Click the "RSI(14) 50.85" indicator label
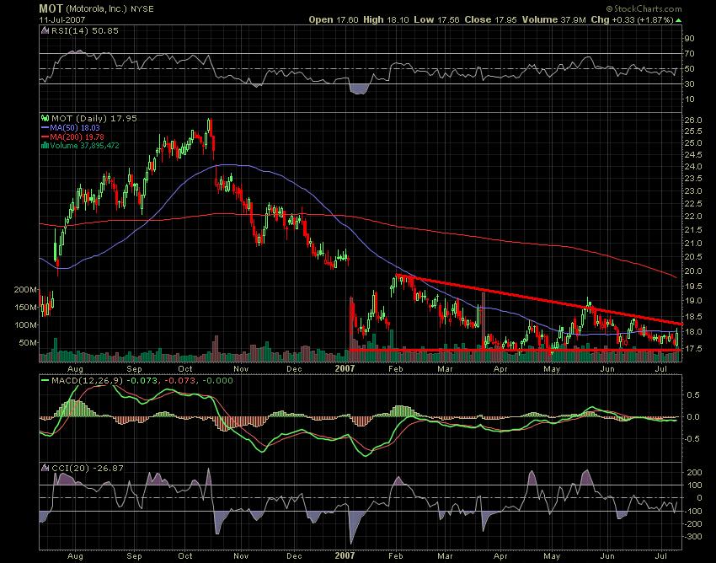This screenshot has width=716, height=563. click(x=84, y=30)
